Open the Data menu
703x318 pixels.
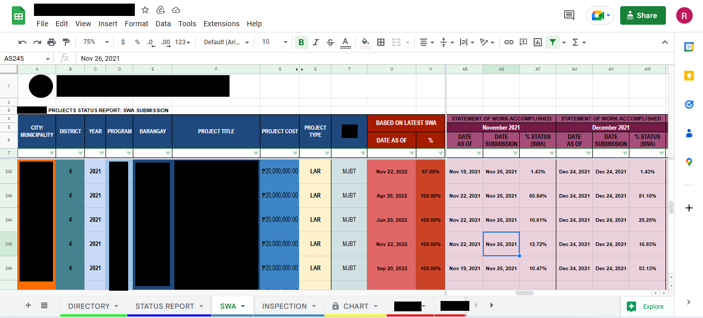(163, 24)
